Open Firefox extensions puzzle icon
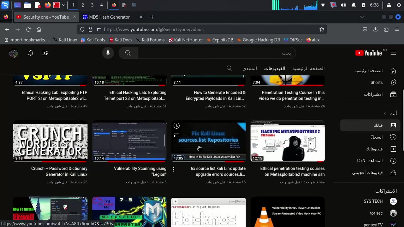This screenshot has height=227, width=404. 386,29
